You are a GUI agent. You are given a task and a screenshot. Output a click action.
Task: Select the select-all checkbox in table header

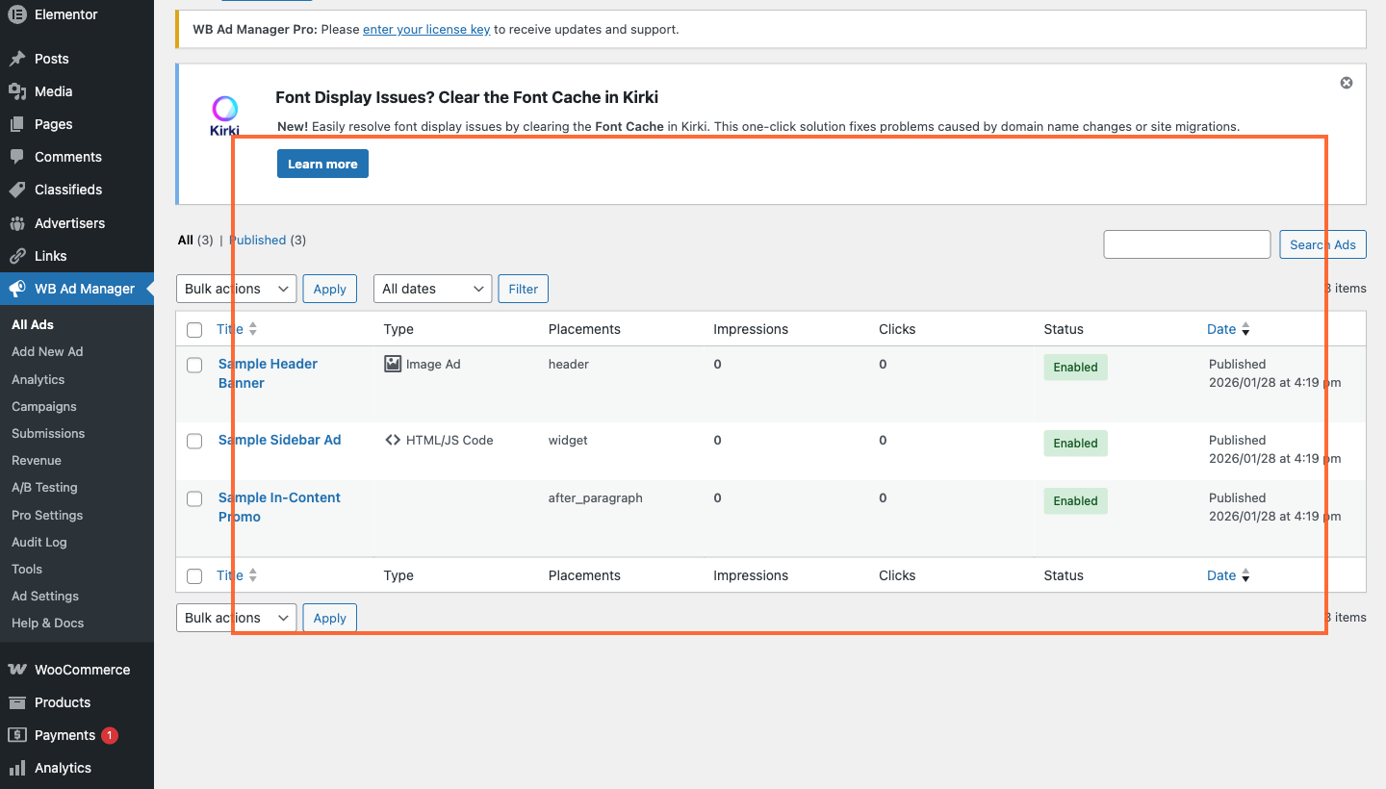tap(194, 329)
